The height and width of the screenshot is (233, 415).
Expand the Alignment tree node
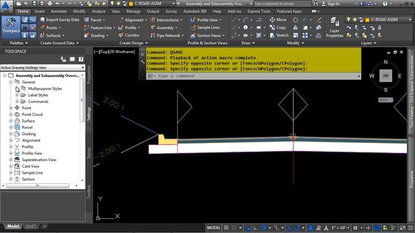point(11,140)
